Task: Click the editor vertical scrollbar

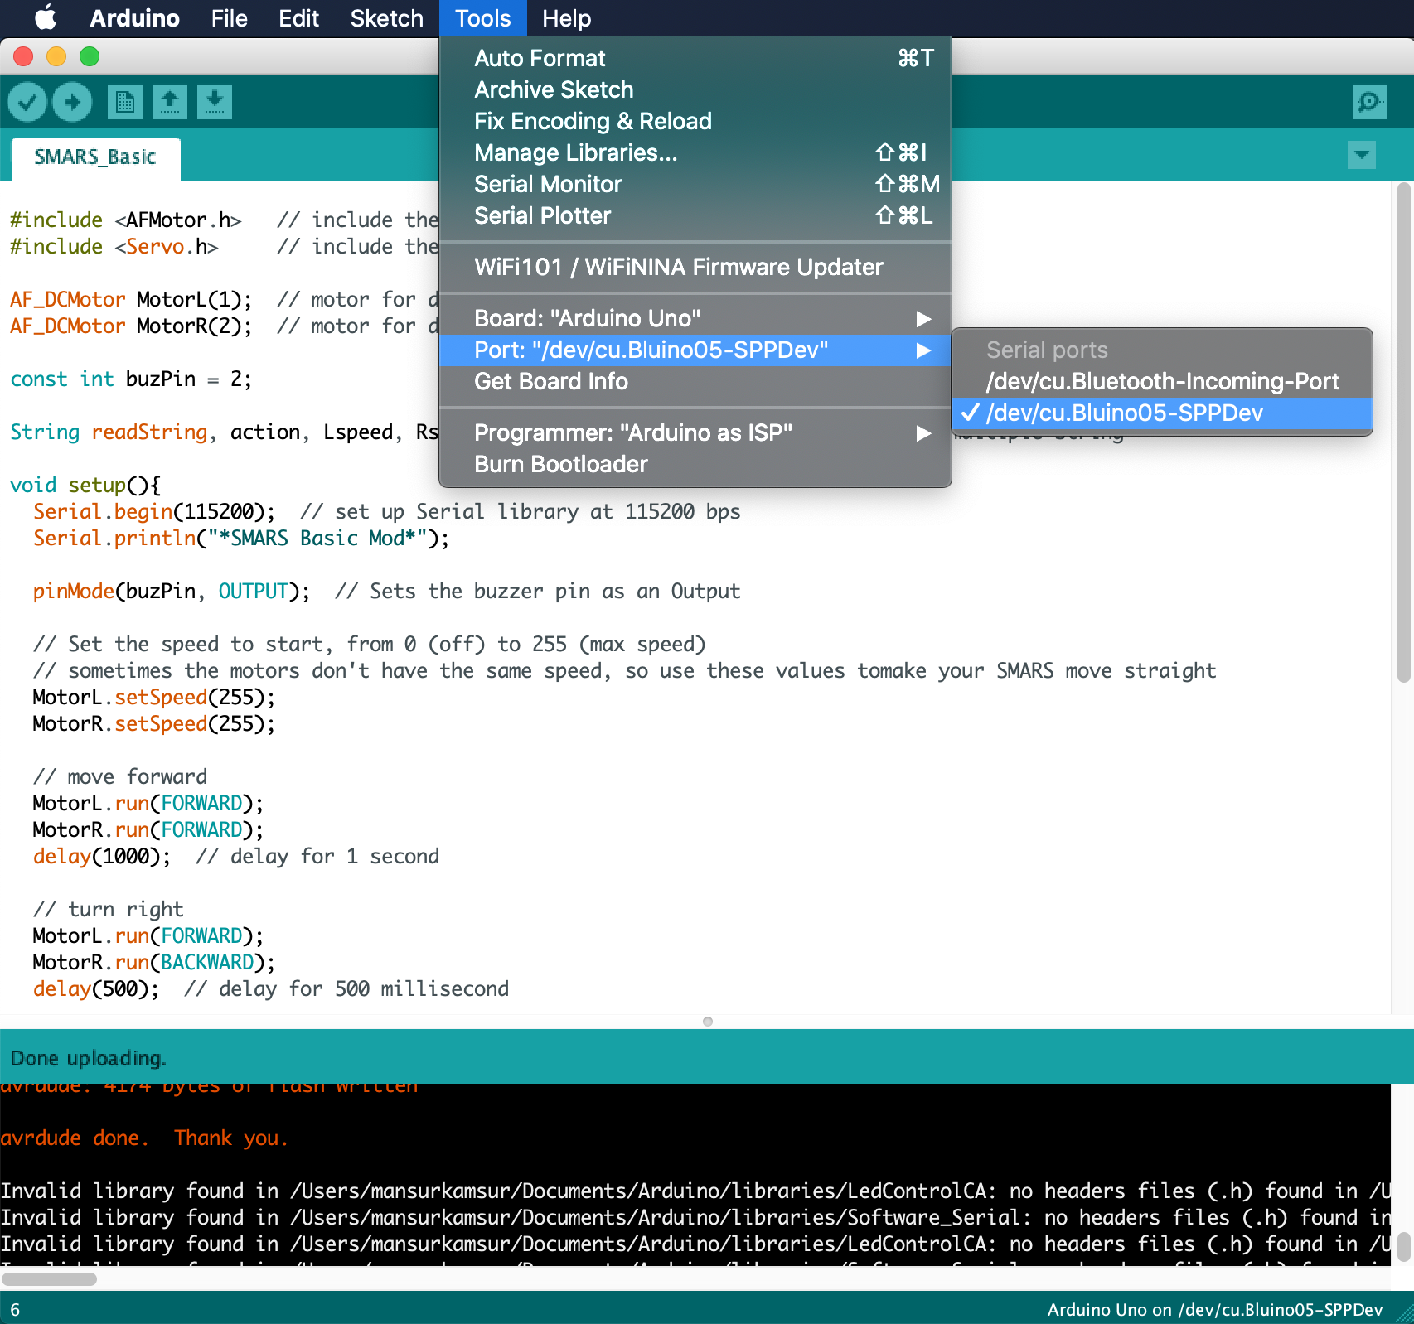Action: tap(1402, 431)
